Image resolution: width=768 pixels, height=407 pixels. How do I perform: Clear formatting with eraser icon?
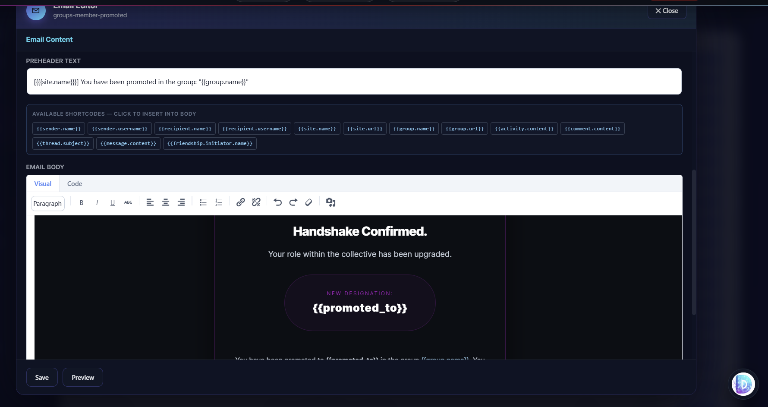coord(308,202)
